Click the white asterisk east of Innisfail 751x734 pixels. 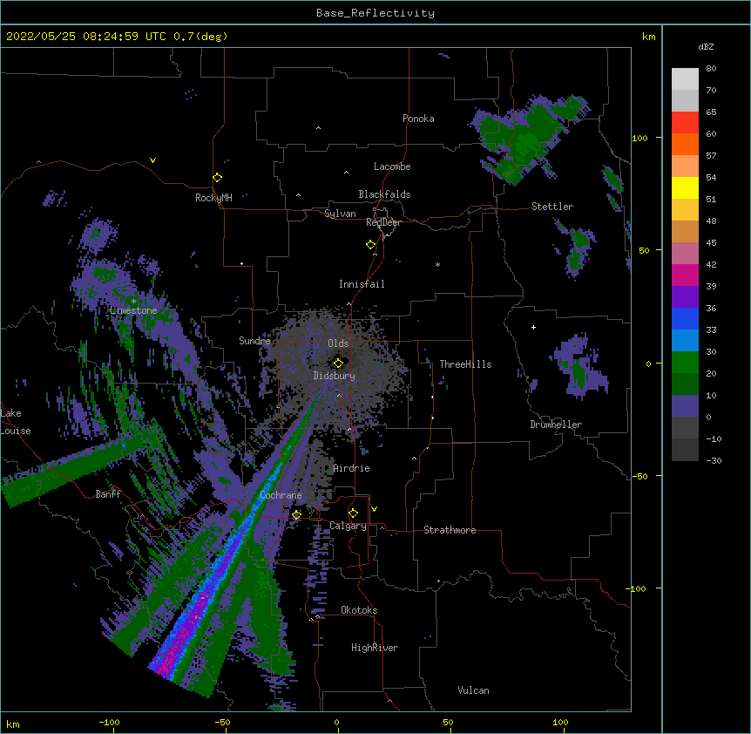coord(437,264)
